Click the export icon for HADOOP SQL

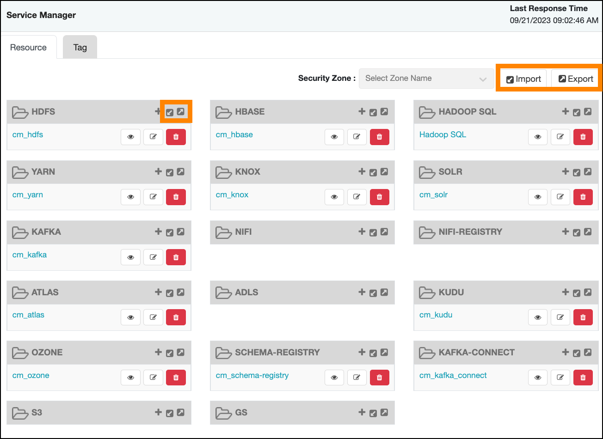pyautogui.click(x=587, y=111)
